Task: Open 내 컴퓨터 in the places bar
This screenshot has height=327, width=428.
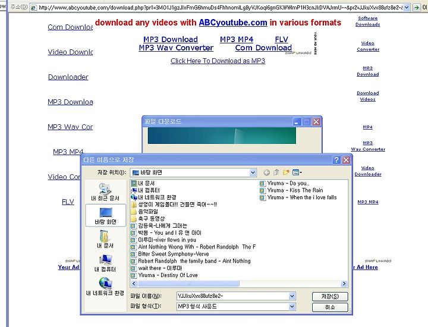Action: click(x=105, y=263)
